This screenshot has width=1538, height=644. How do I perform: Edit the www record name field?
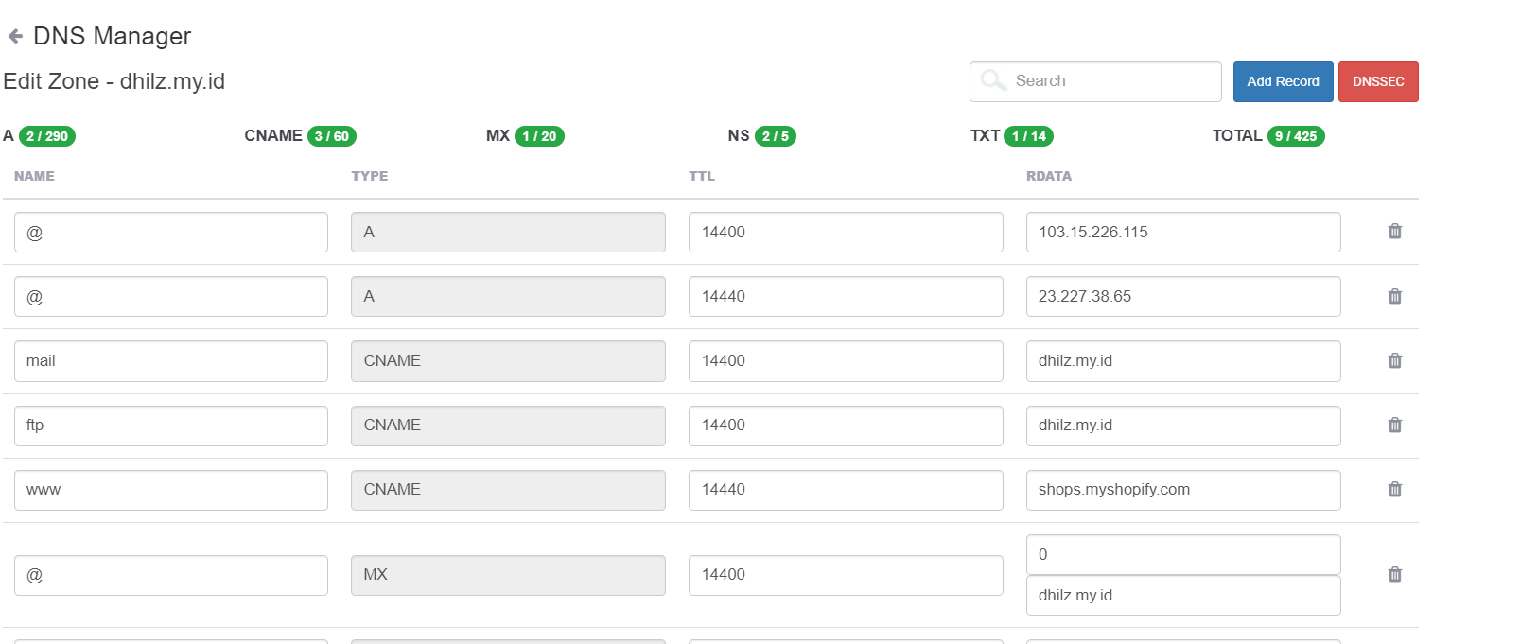tap(171, 490)
